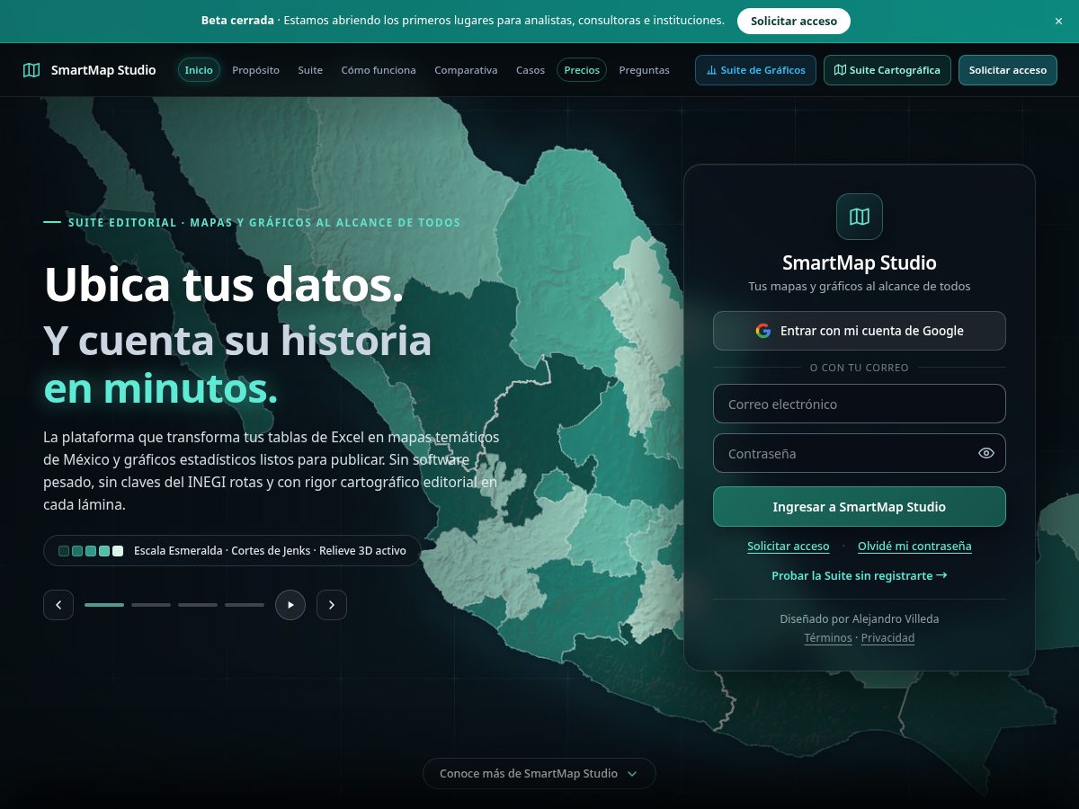The width and height of the screenshot is (1079, 809).
Task: Click the darkest emerald scale swatch
Action: pos(64,551)
